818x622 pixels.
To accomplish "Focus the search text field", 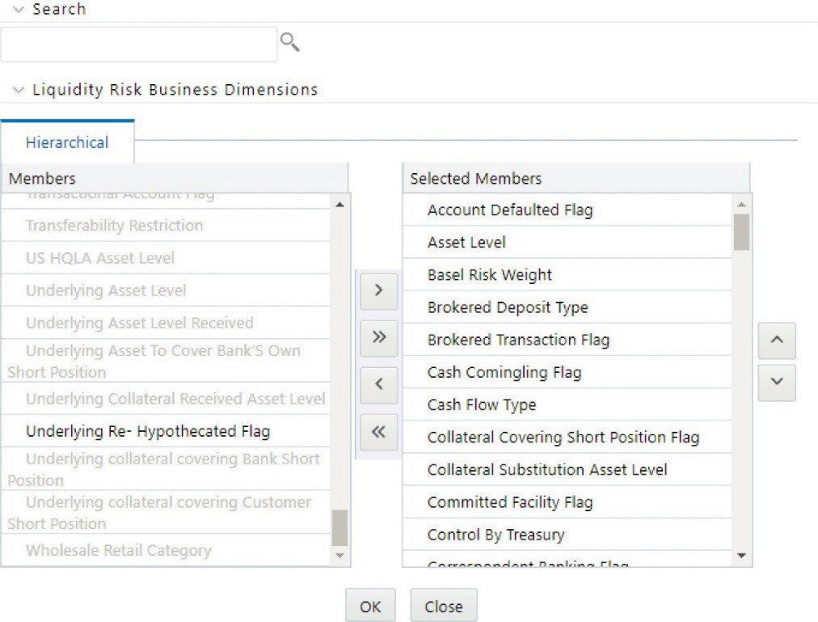I will click(x=139, y=44).
